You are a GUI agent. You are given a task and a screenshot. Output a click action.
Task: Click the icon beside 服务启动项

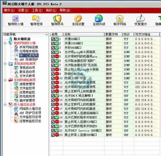point(16,72)
